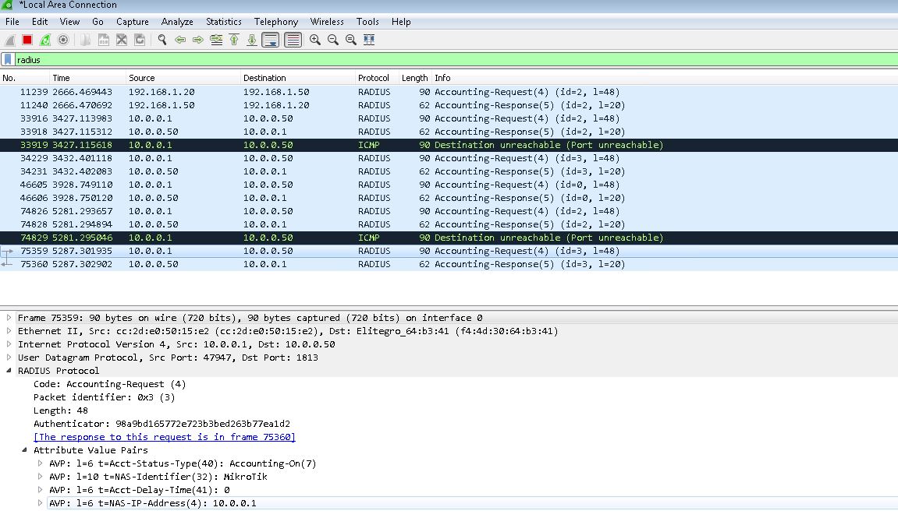Sort packets by the No. column header

[25, 78]
